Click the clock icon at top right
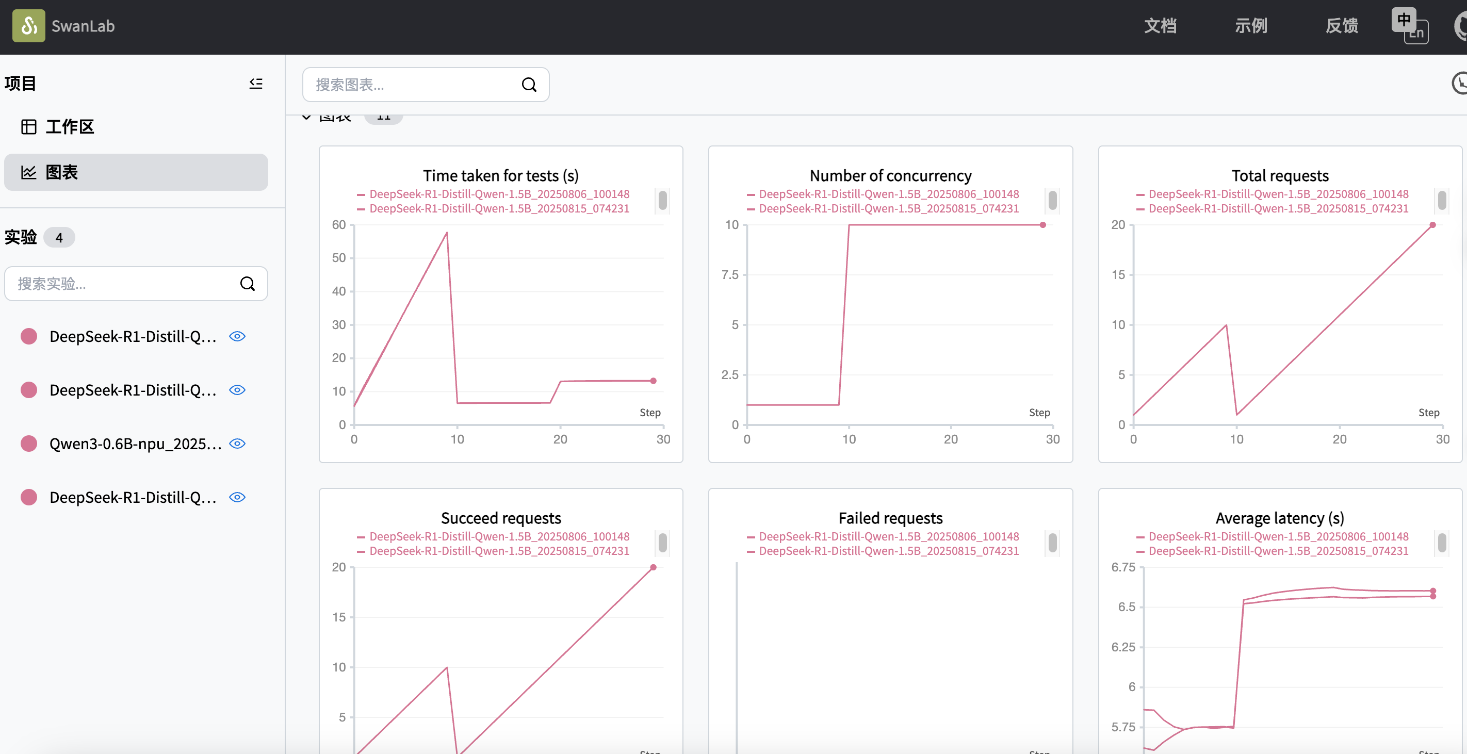The width and height of the screenshot is (1467, 754). click(x=1459, y=84)
